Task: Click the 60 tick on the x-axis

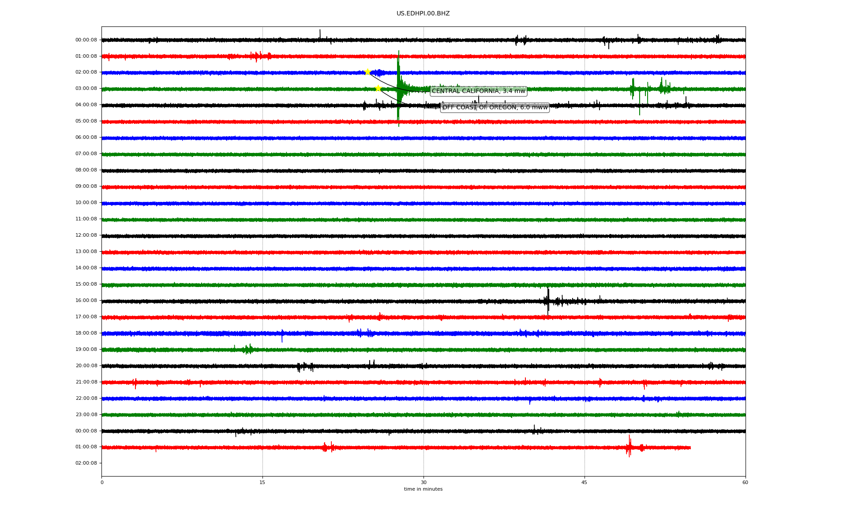Action: point(745,482)
